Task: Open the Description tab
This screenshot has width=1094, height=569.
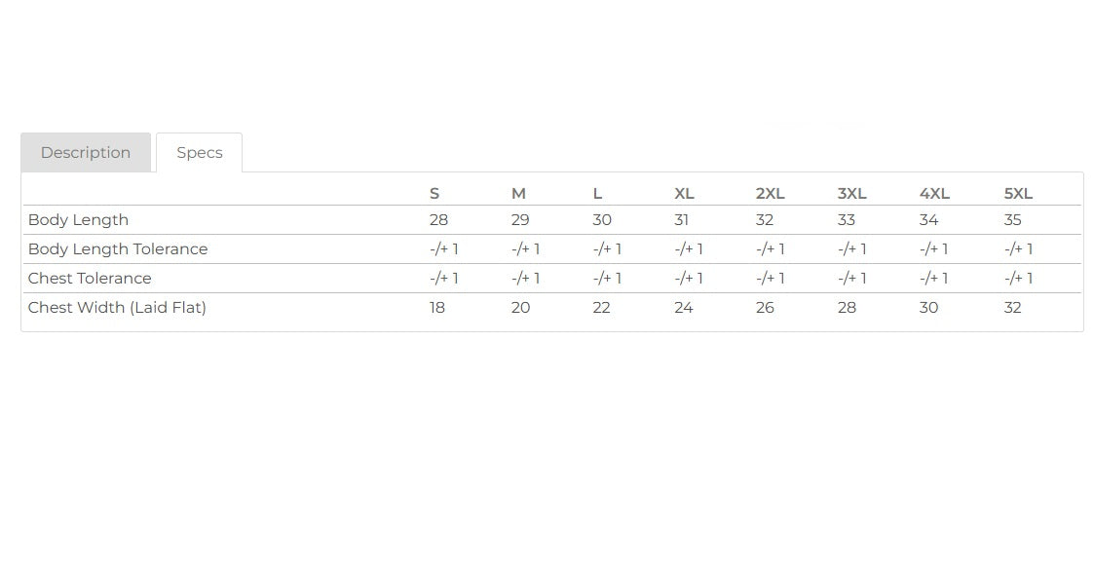Action: click(86, 152)
